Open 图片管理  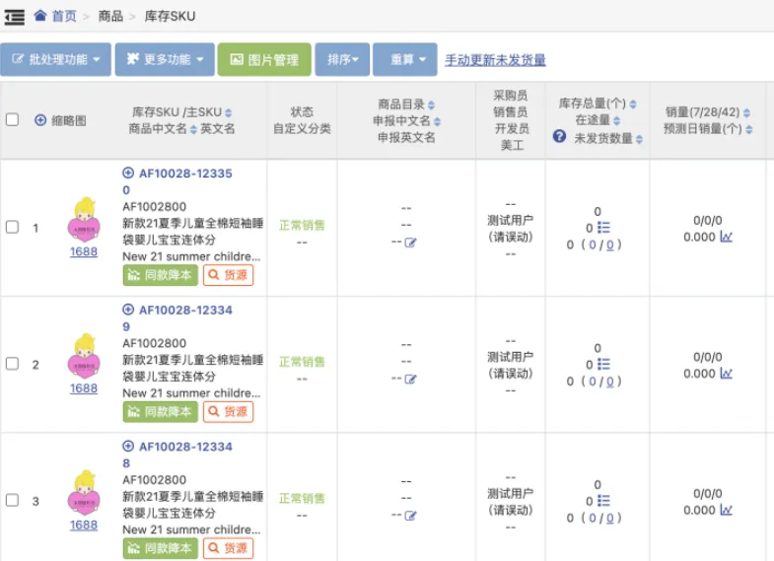tap(264, 60)
